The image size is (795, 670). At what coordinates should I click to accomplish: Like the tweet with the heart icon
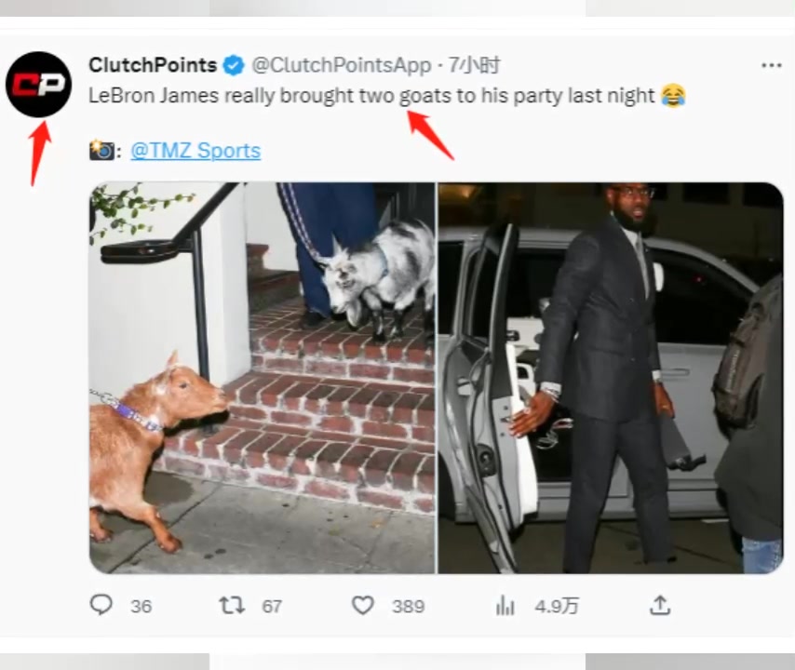363,606
